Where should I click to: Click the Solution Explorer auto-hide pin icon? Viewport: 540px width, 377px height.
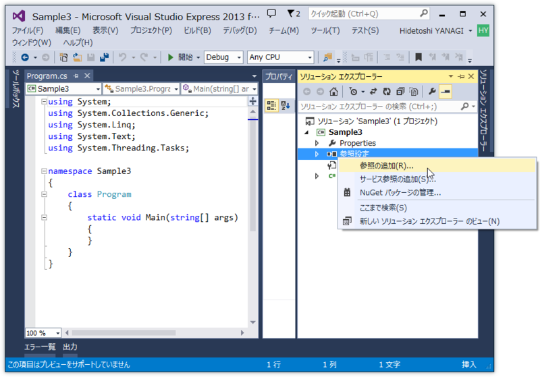point(461,76)
